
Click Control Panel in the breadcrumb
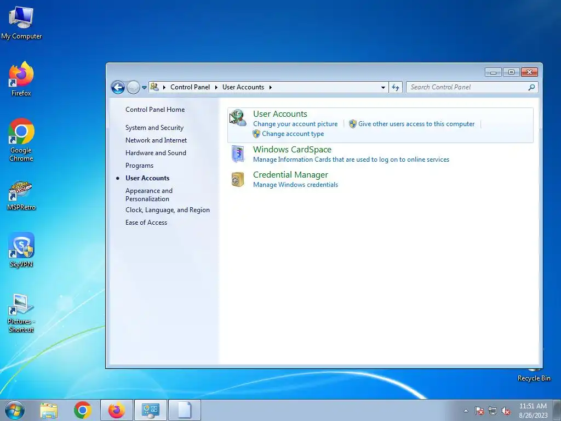click(190, 87)
